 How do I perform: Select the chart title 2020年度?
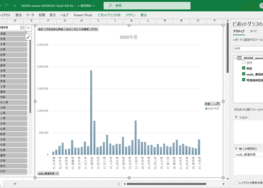coord(129,37)
